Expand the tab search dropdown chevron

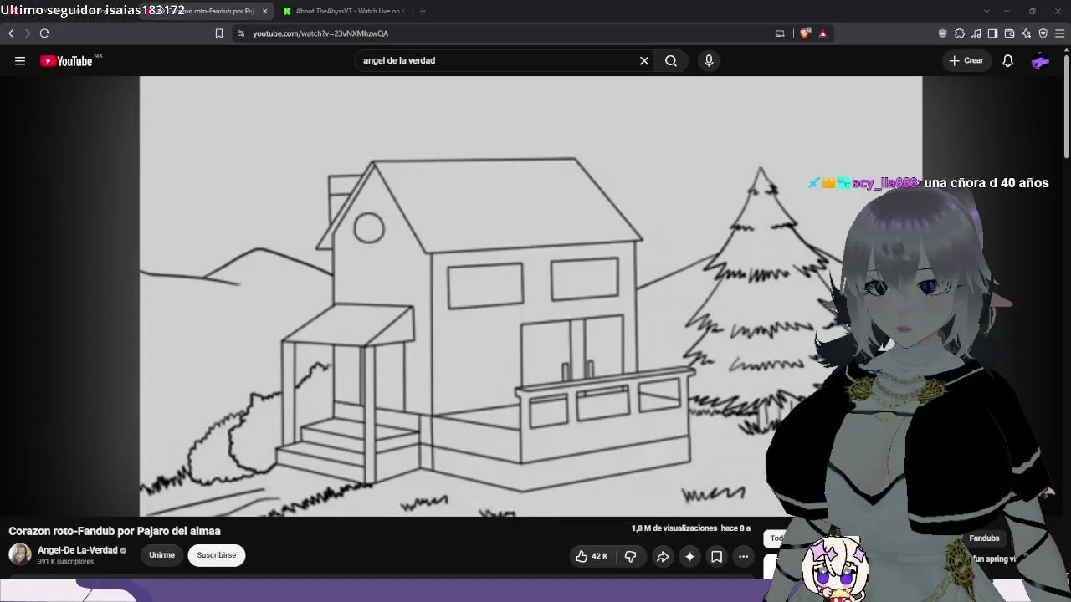(986, 11)
